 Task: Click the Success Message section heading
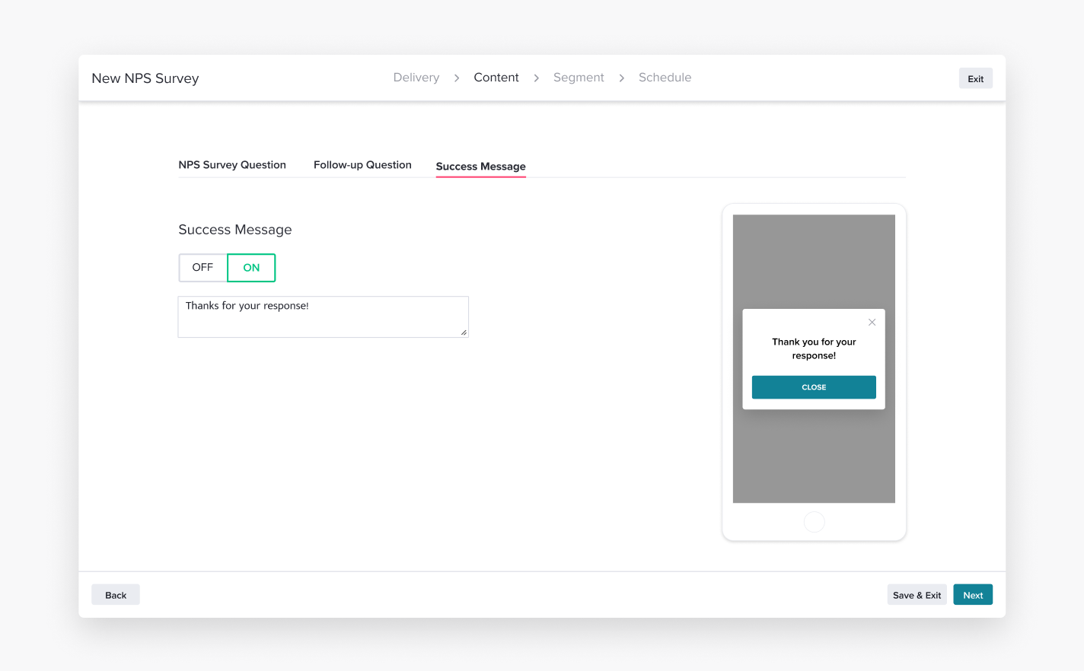coord(235,230)
